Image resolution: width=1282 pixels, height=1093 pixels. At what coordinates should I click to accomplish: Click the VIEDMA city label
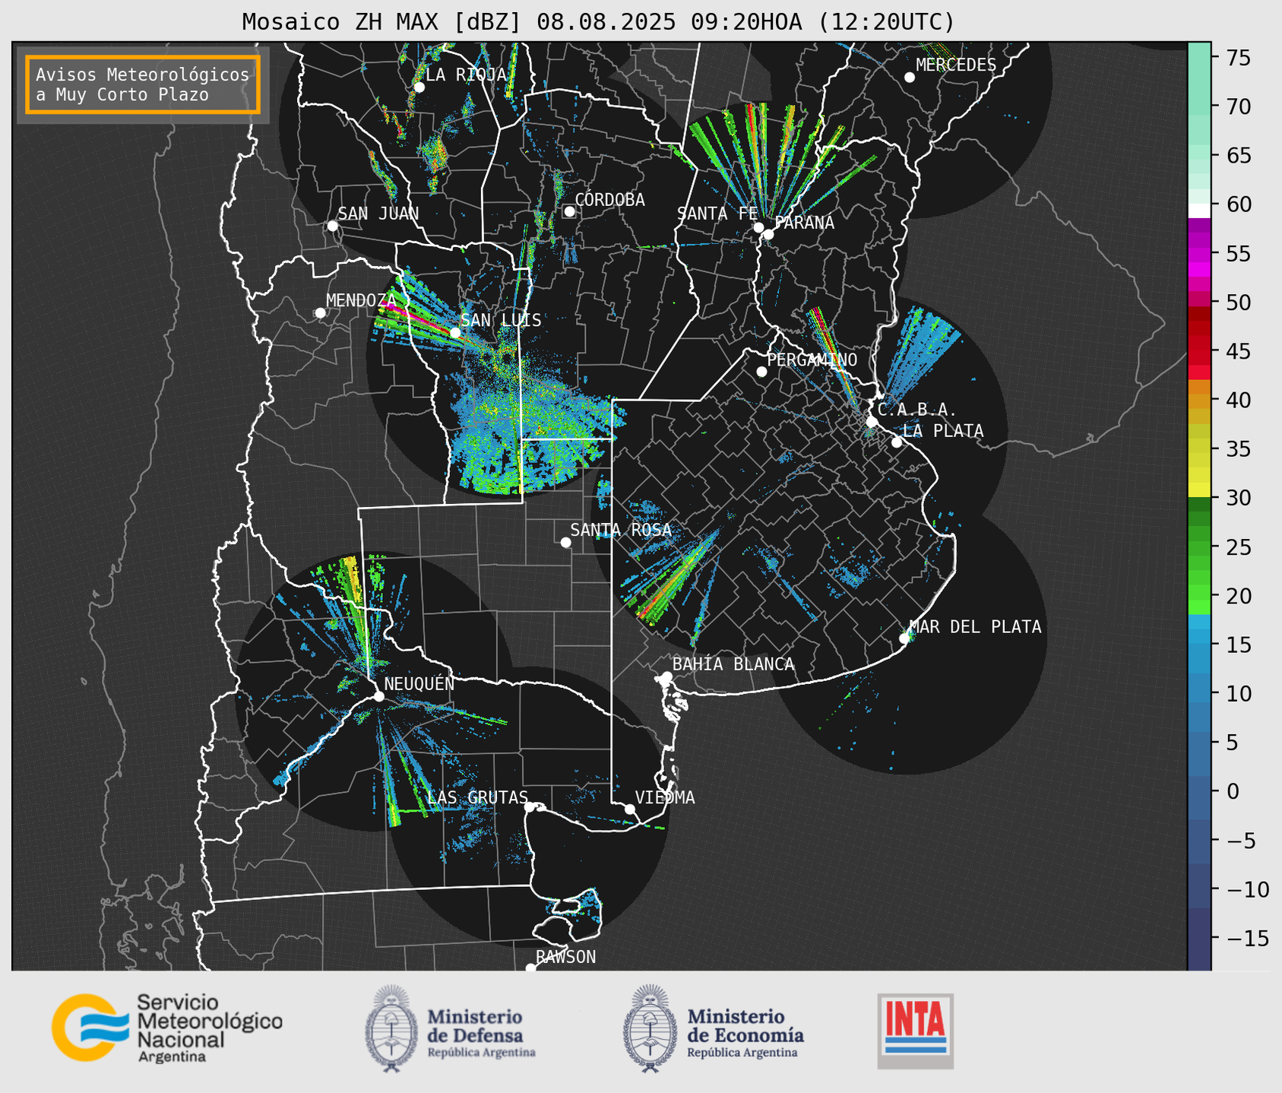point(665,797)
